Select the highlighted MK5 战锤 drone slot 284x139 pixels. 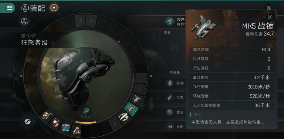[131, 109]
